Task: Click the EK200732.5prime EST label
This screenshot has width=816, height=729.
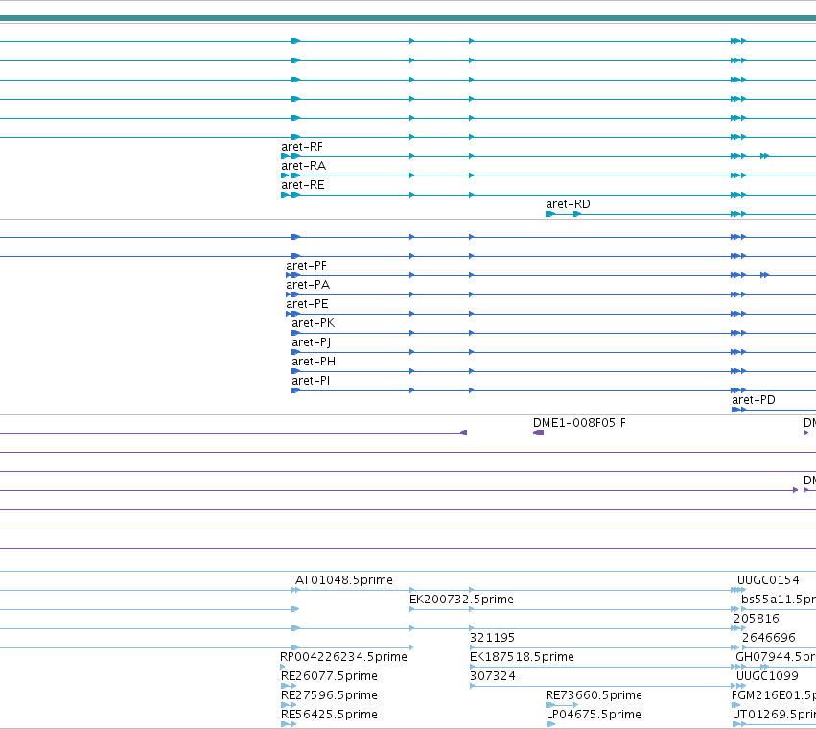Action: [x=461, y=600]
